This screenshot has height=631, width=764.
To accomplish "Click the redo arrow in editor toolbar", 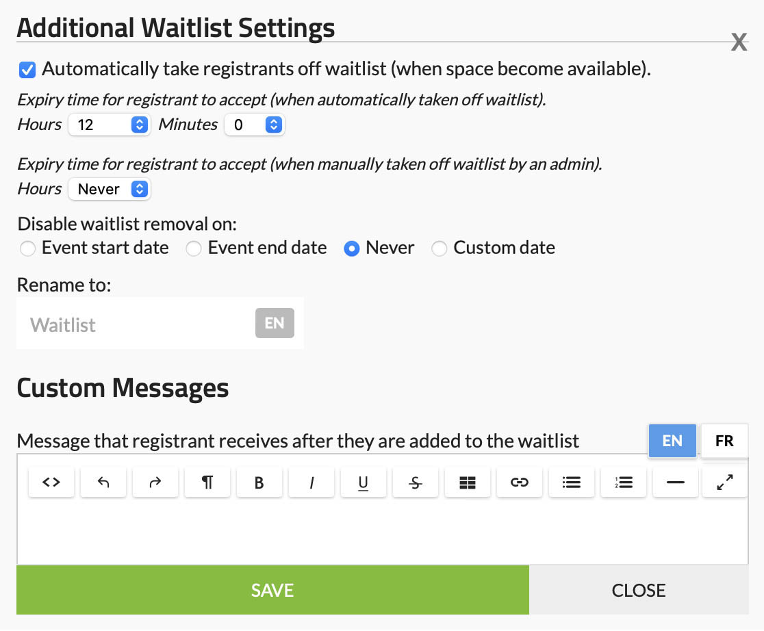I will pyautogui.click(x=155, y=482).
